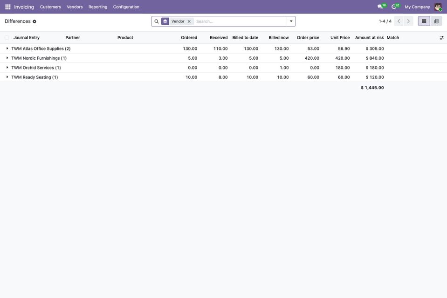Open the Reporting menu
Screen dimensions: 447x298
coord(98,7)
